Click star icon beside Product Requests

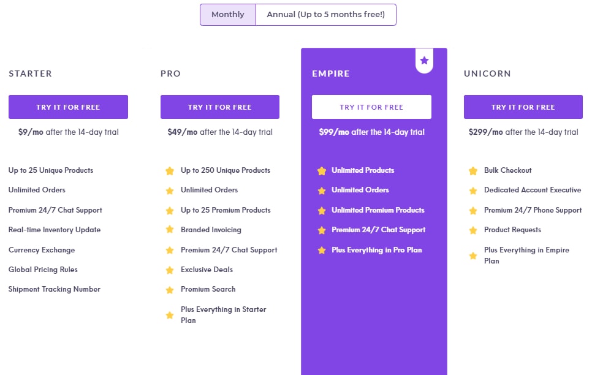click(x=473, y=230)
